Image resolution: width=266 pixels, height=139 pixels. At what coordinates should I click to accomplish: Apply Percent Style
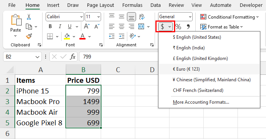click(x=178, y=27)
